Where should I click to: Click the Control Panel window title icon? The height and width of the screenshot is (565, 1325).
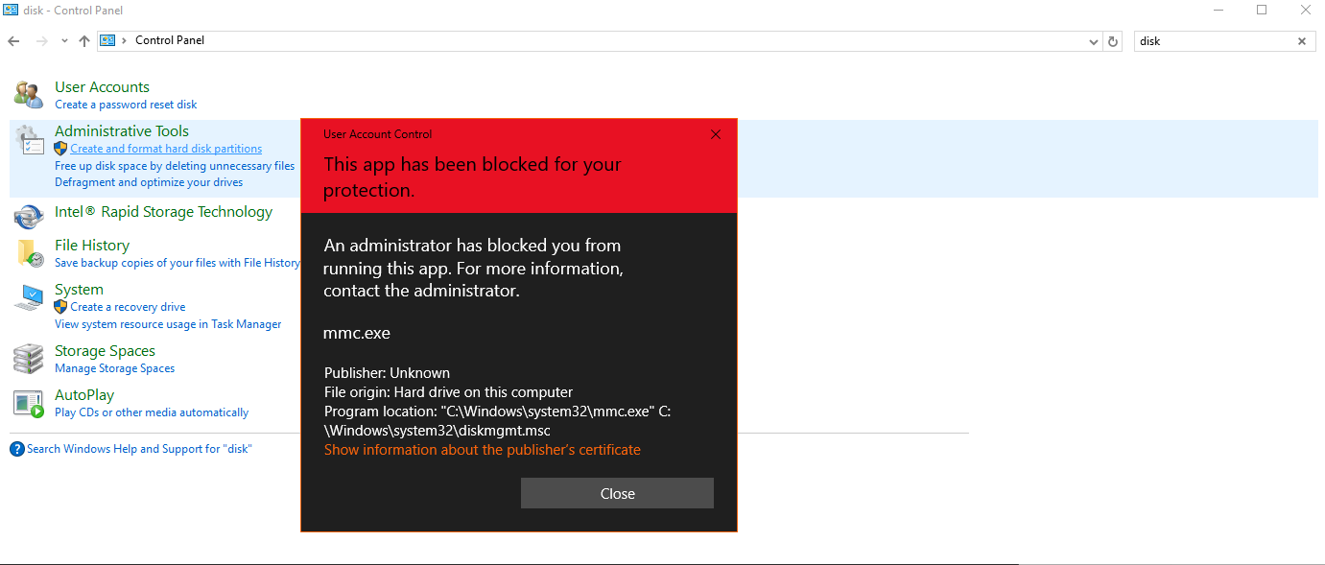click(11, 10)
